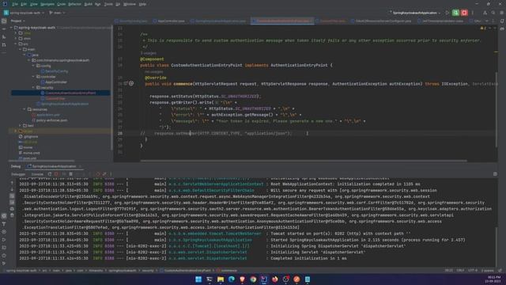This screenshot has width=506, height=285.
Task: Open Windows Start button
Action: (198, 279)
